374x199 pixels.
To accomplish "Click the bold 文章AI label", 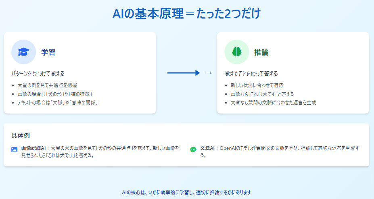I will pos(209,148).
